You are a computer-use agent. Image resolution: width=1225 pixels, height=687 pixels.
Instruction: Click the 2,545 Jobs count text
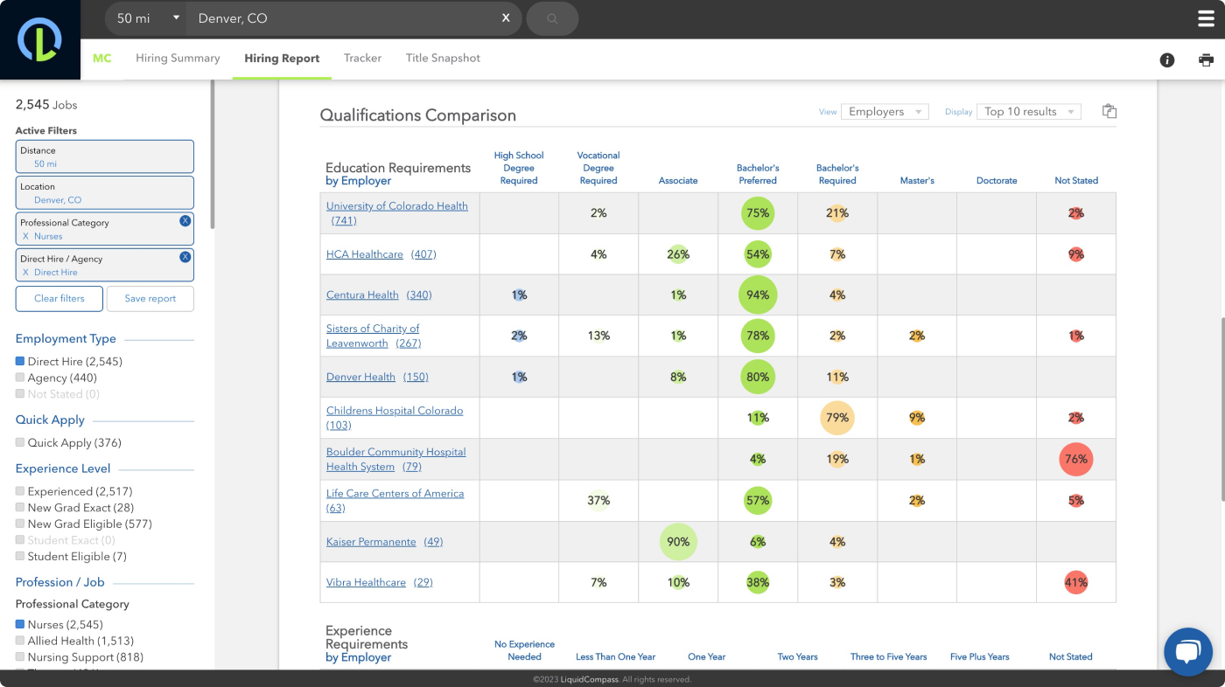tap(46, 105)
